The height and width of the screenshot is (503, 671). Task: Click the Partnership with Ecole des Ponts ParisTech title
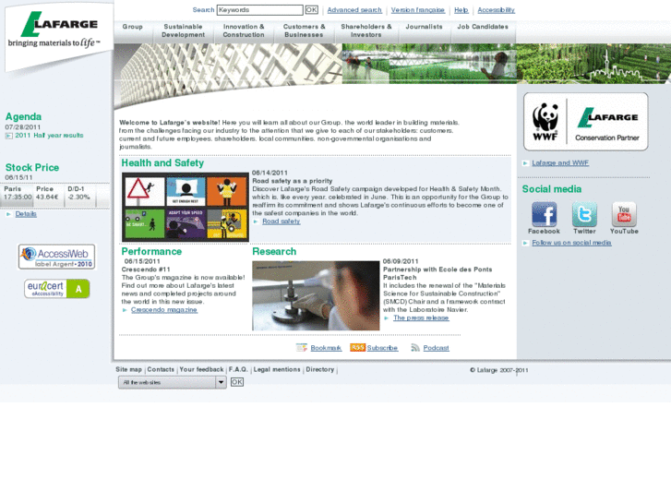tap(437, 273)
